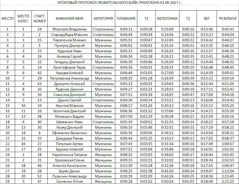The height and width of the screenshot is (184, 239).
Task: Click the "МЕСТО КАТЕГ." column header
Action: coord(23,18)
